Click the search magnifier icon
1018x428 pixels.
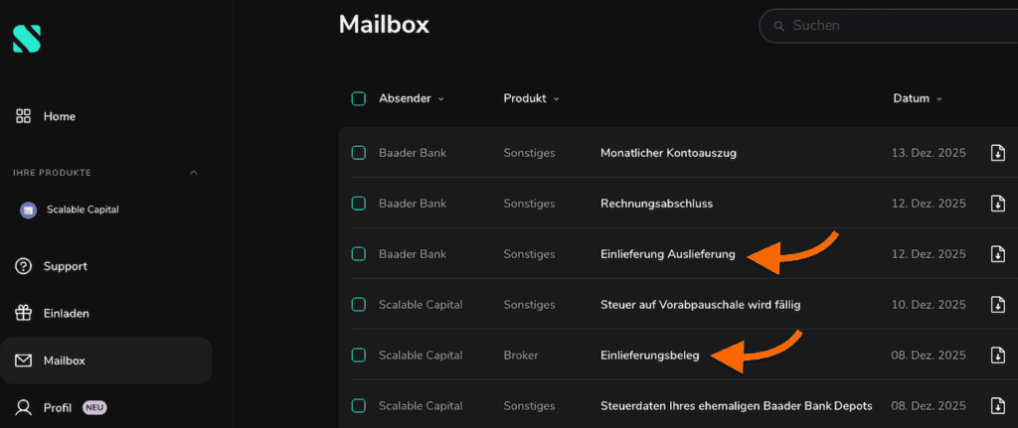778,26
